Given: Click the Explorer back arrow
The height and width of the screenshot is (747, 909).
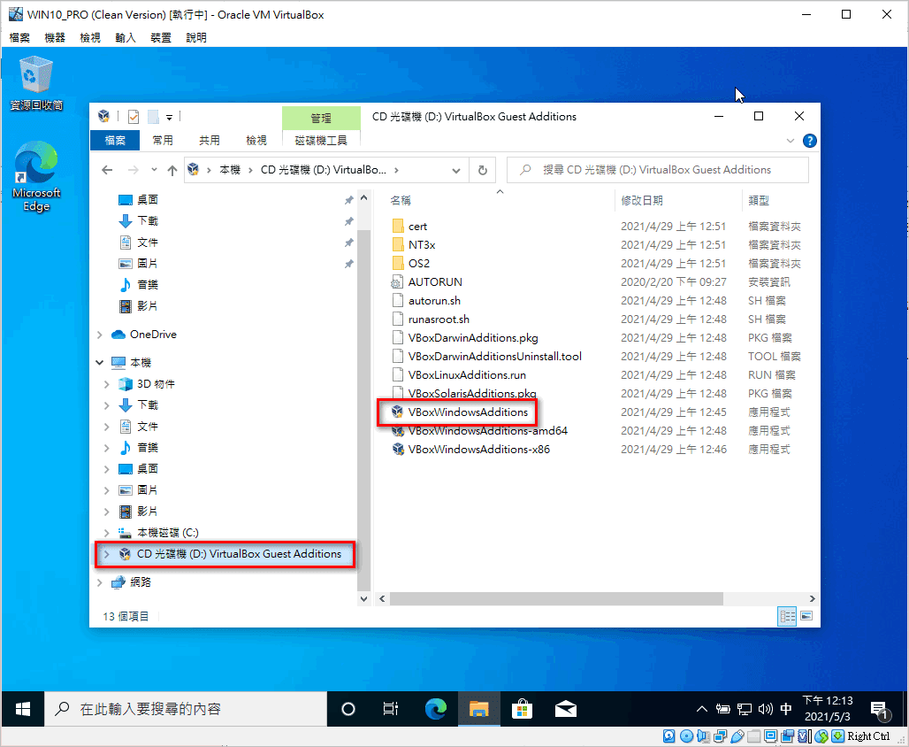Looking at the screenshot, I should point(107,170).
